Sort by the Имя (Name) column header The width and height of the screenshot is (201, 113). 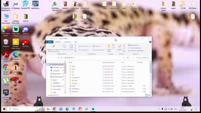coord(70,62)
